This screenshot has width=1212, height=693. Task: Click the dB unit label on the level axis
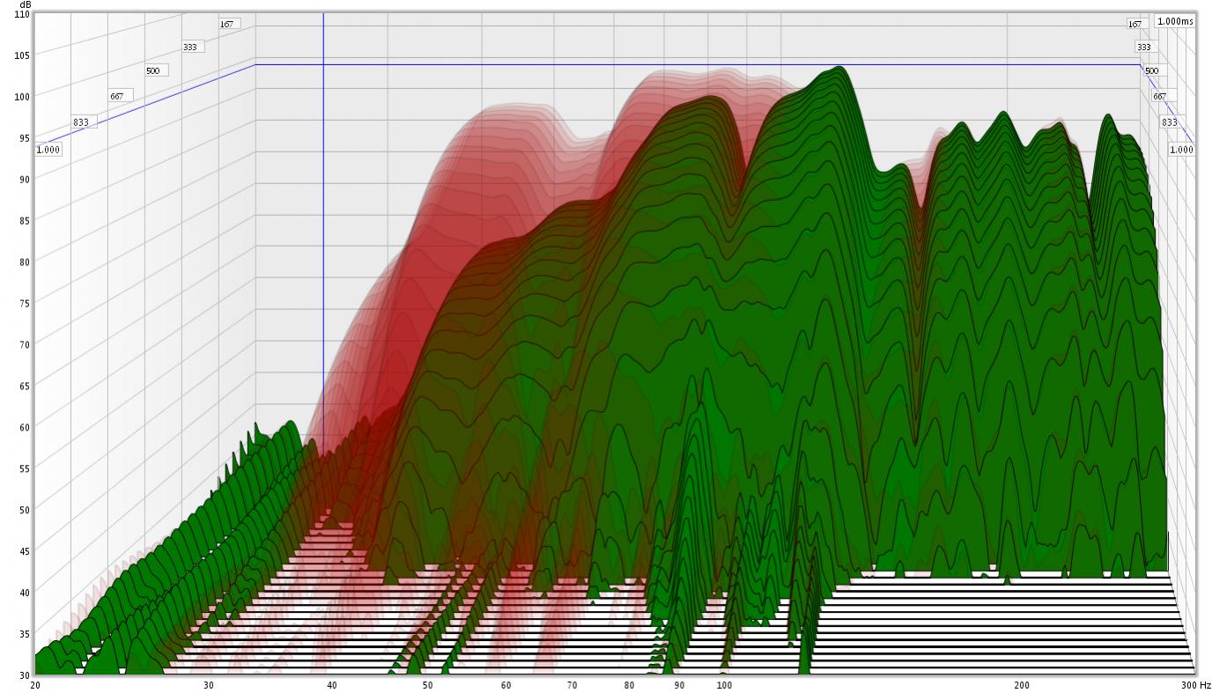point(24,5)
